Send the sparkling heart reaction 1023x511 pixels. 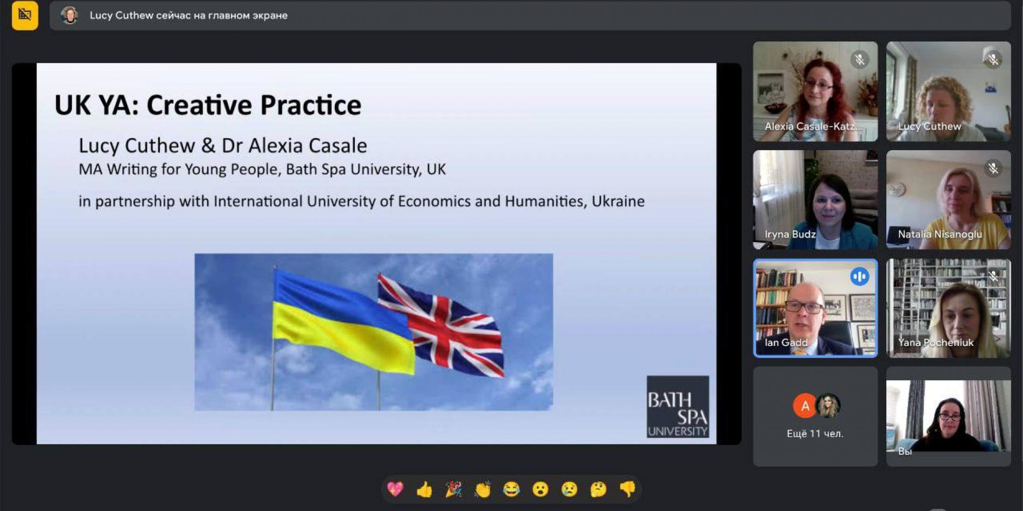[x=395, y=489]
